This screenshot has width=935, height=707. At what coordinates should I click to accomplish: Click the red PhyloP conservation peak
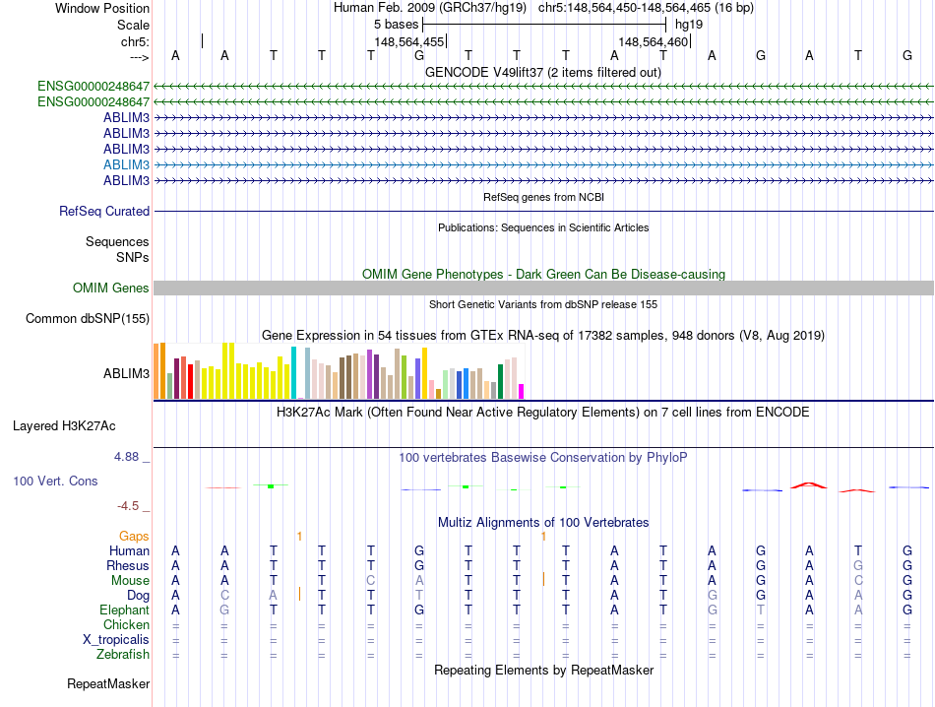(x=809, y=485)
